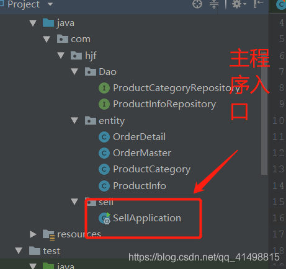Click the Project tool window title
Image resolution: width=286 pixels, height=269 pixels.
pyautogui.click(x=24, y=4)
